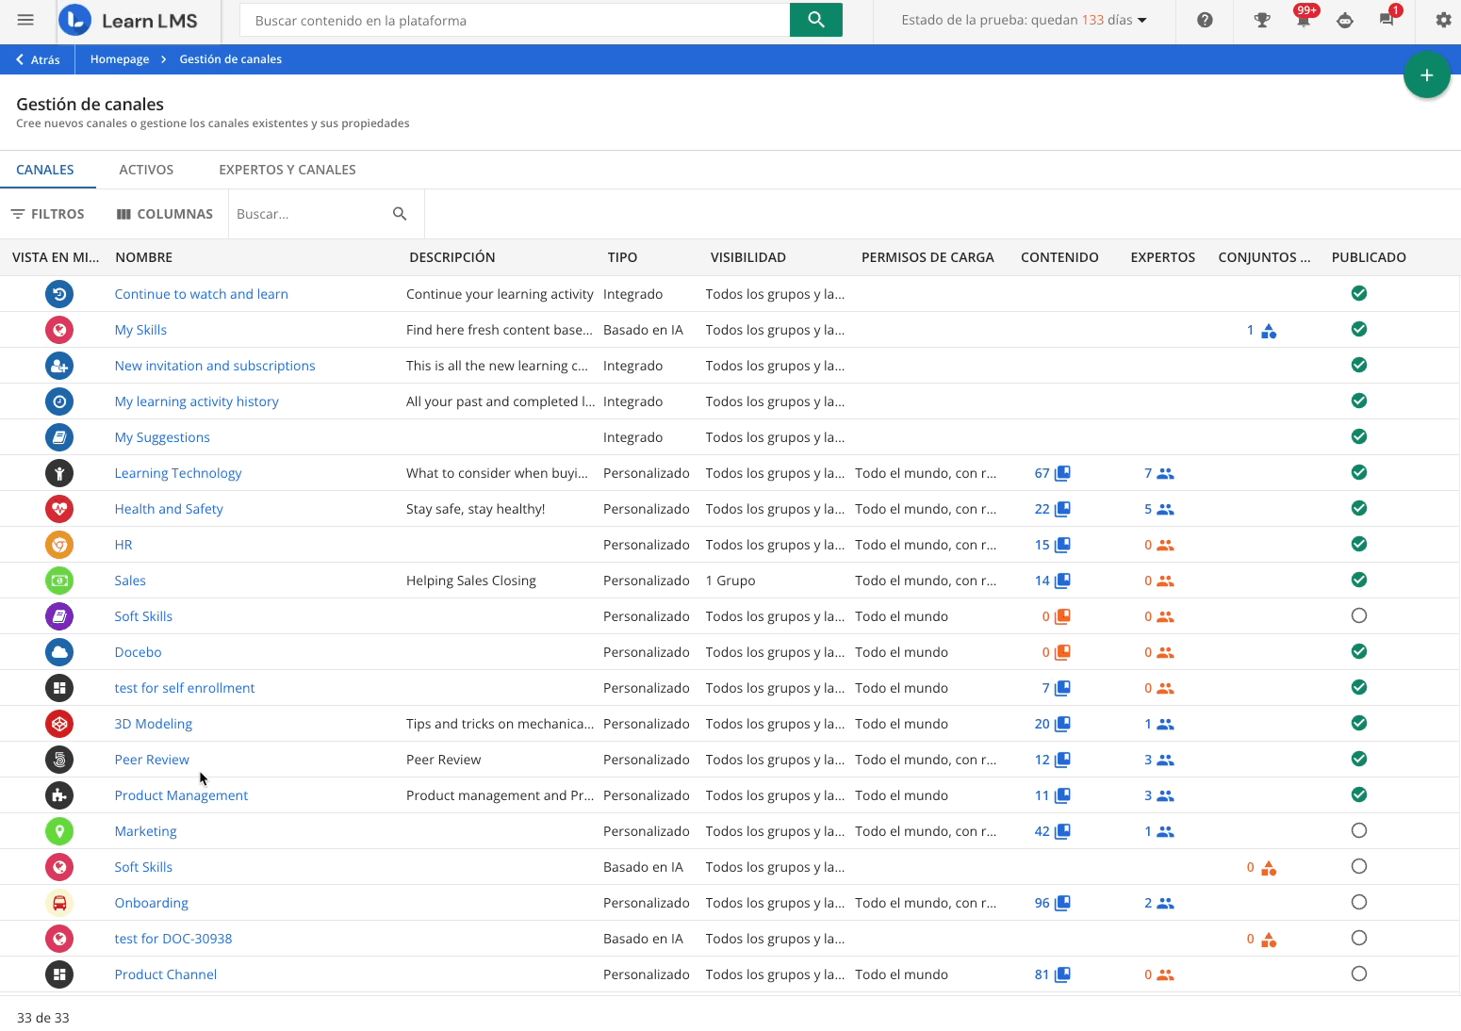Toggle published status for test for DOC-30938
This screenshot has height=1031, width=1461.
click(1359, 938)
